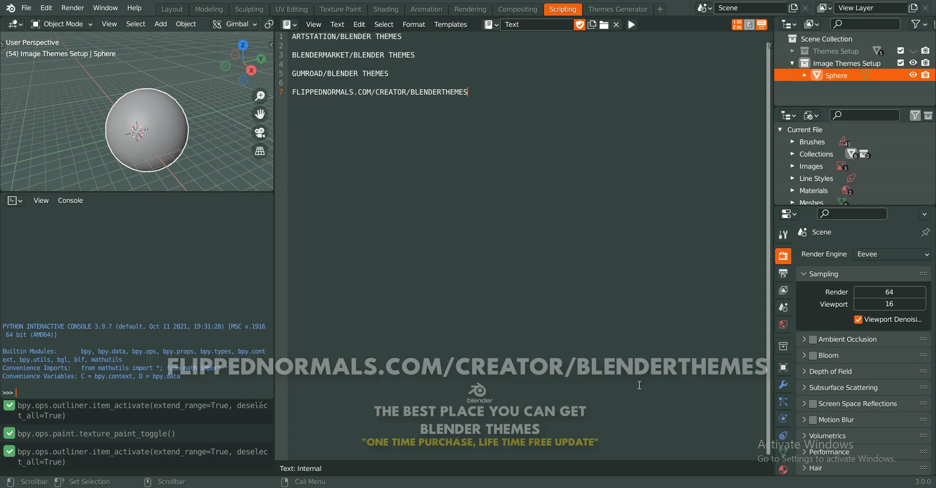Open the Console menu
Viewport: 936px width, 488px height.
pos(70,200)
